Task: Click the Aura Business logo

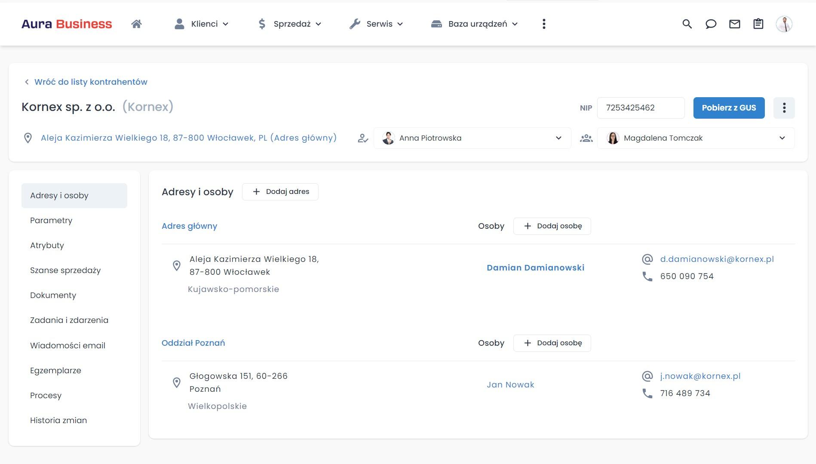Action: tap(67, 24)
